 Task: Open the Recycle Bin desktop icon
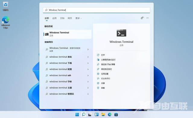pos(5,6)
